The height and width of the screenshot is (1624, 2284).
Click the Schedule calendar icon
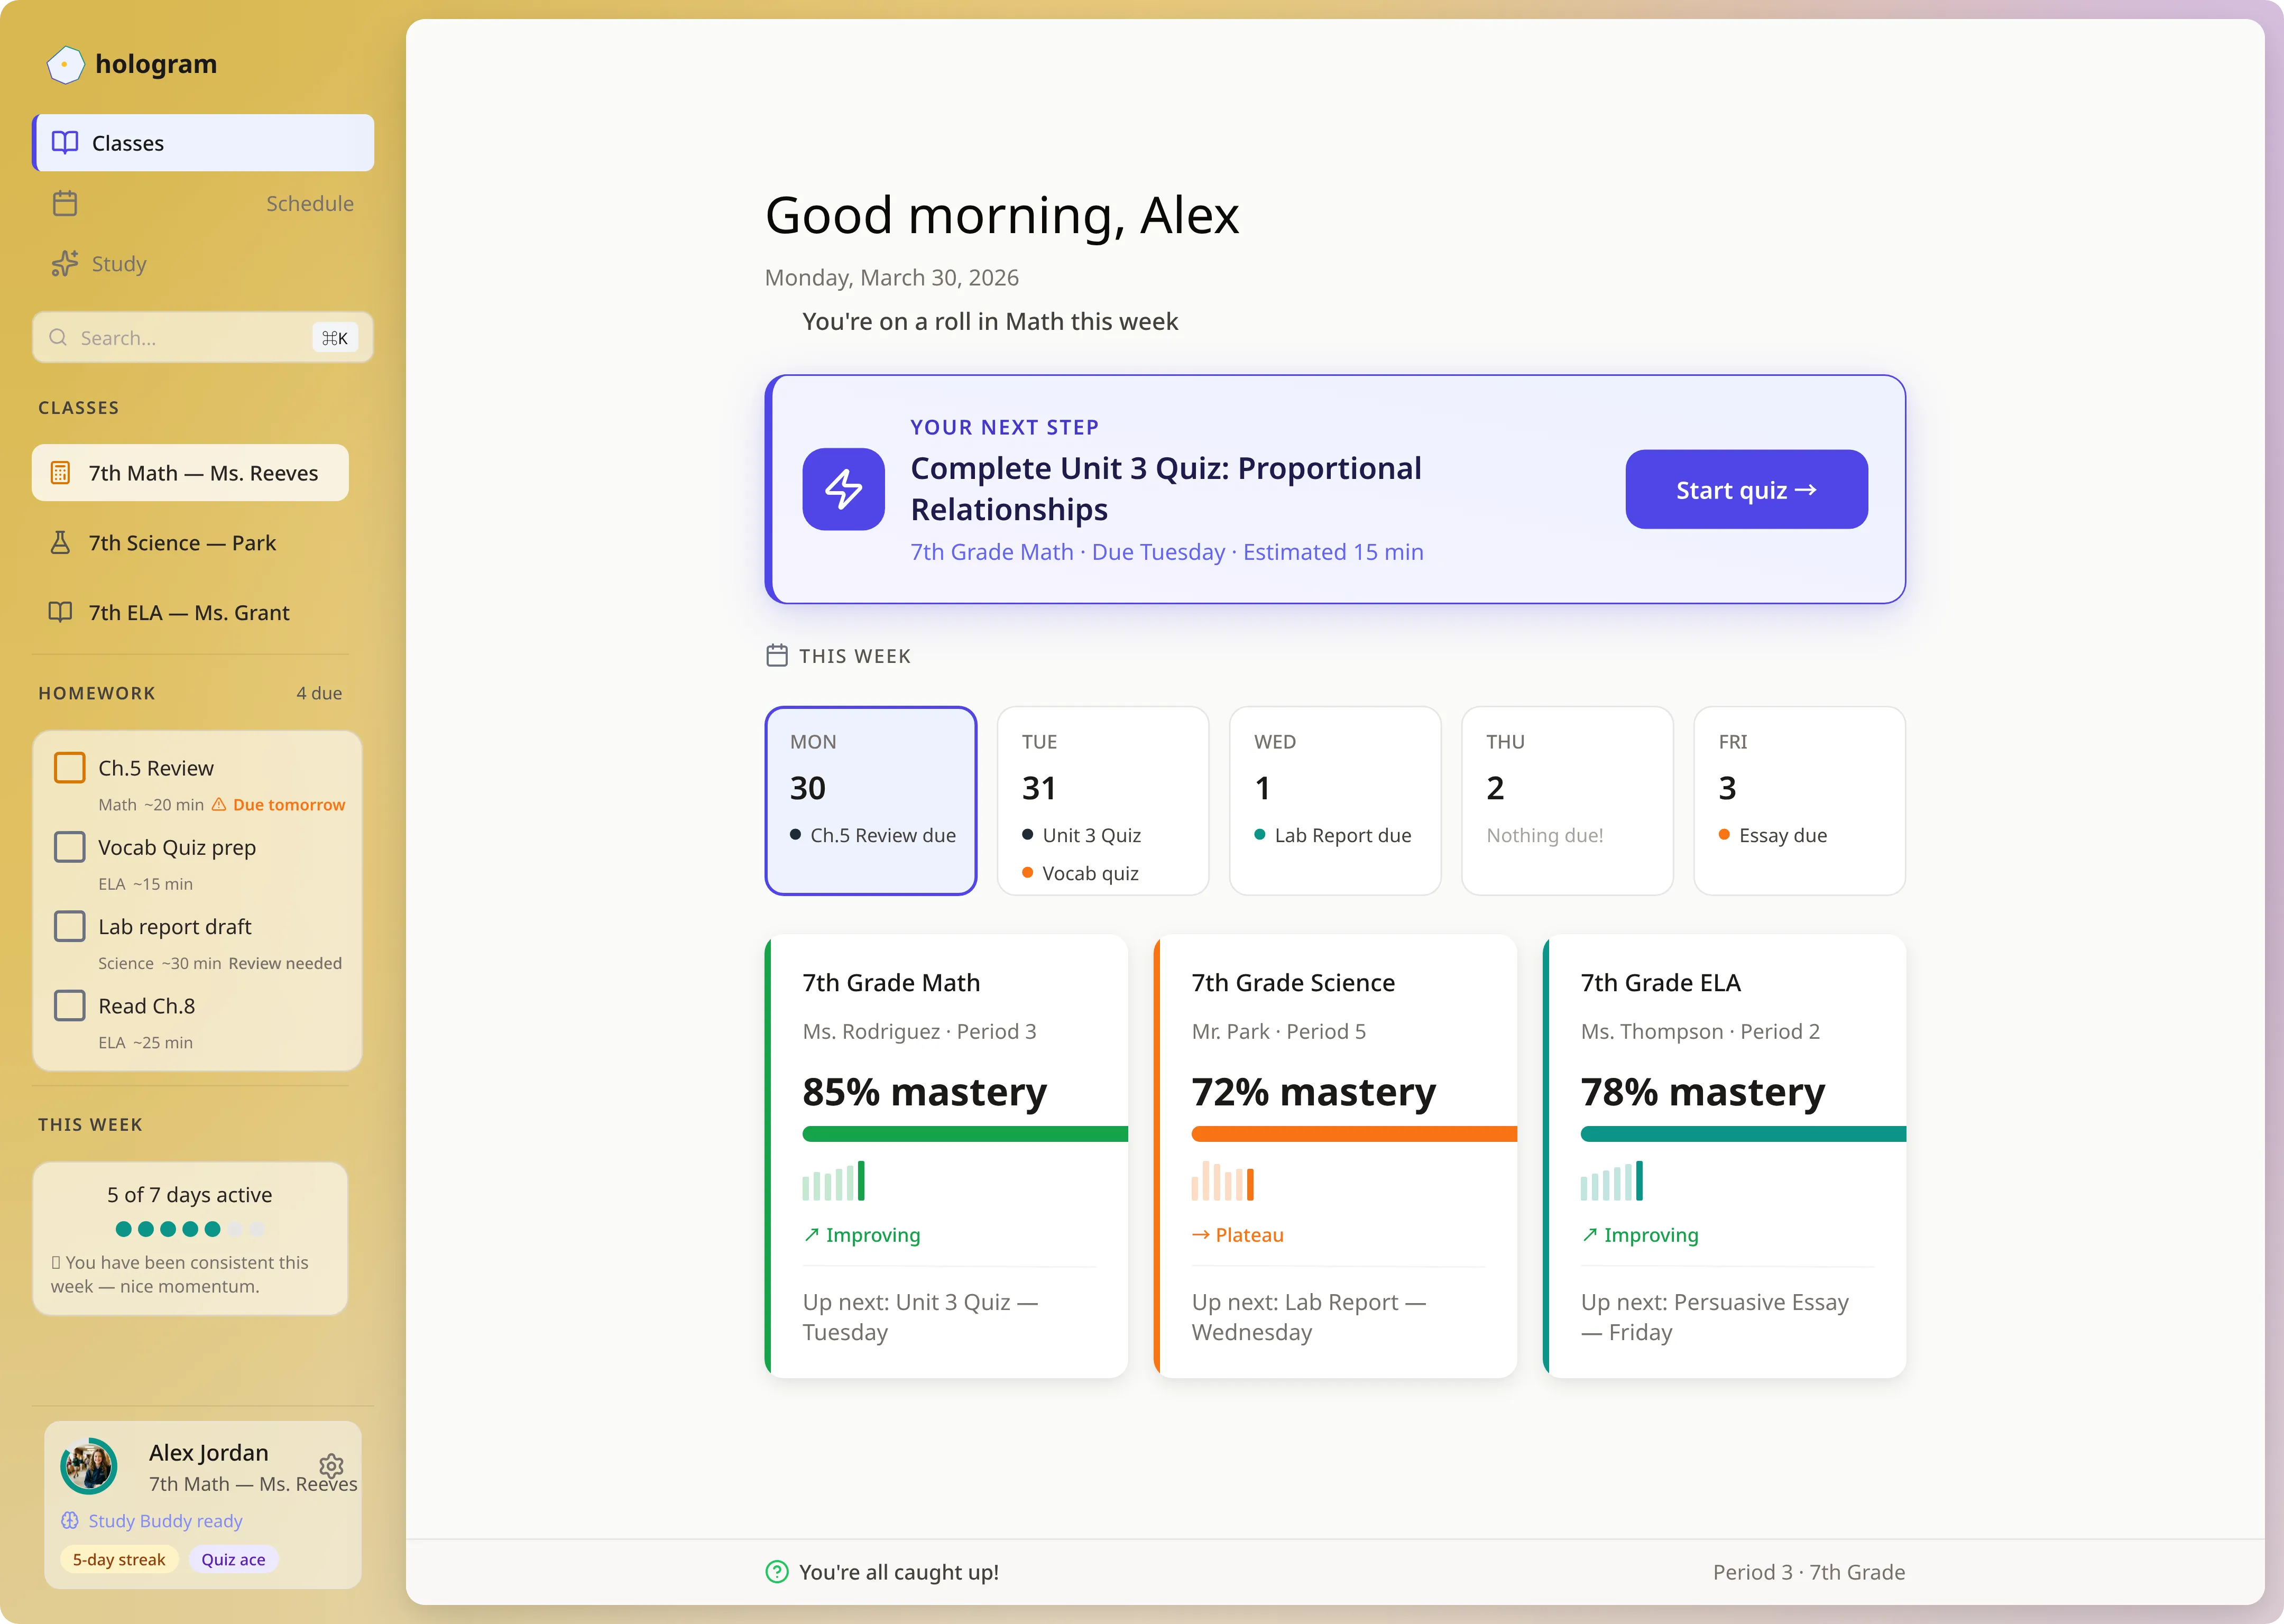(65, 203)
